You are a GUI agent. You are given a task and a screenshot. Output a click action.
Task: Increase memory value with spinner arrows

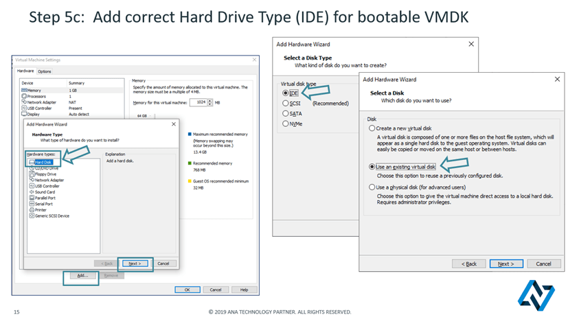[x=209, y=100]
